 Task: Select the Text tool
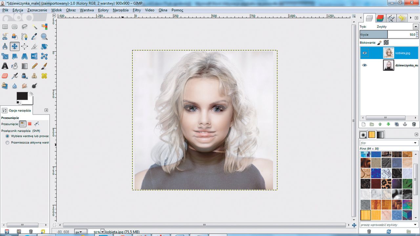(x=5, y=66)
